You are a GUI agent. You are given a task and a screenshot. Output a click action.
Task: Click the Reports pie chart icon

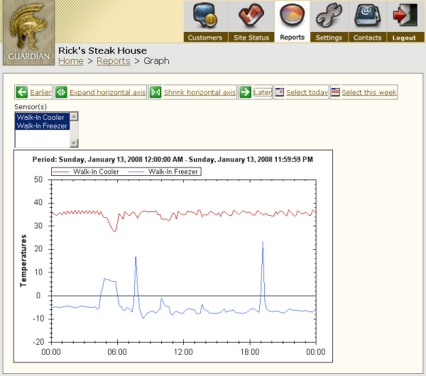292,16
